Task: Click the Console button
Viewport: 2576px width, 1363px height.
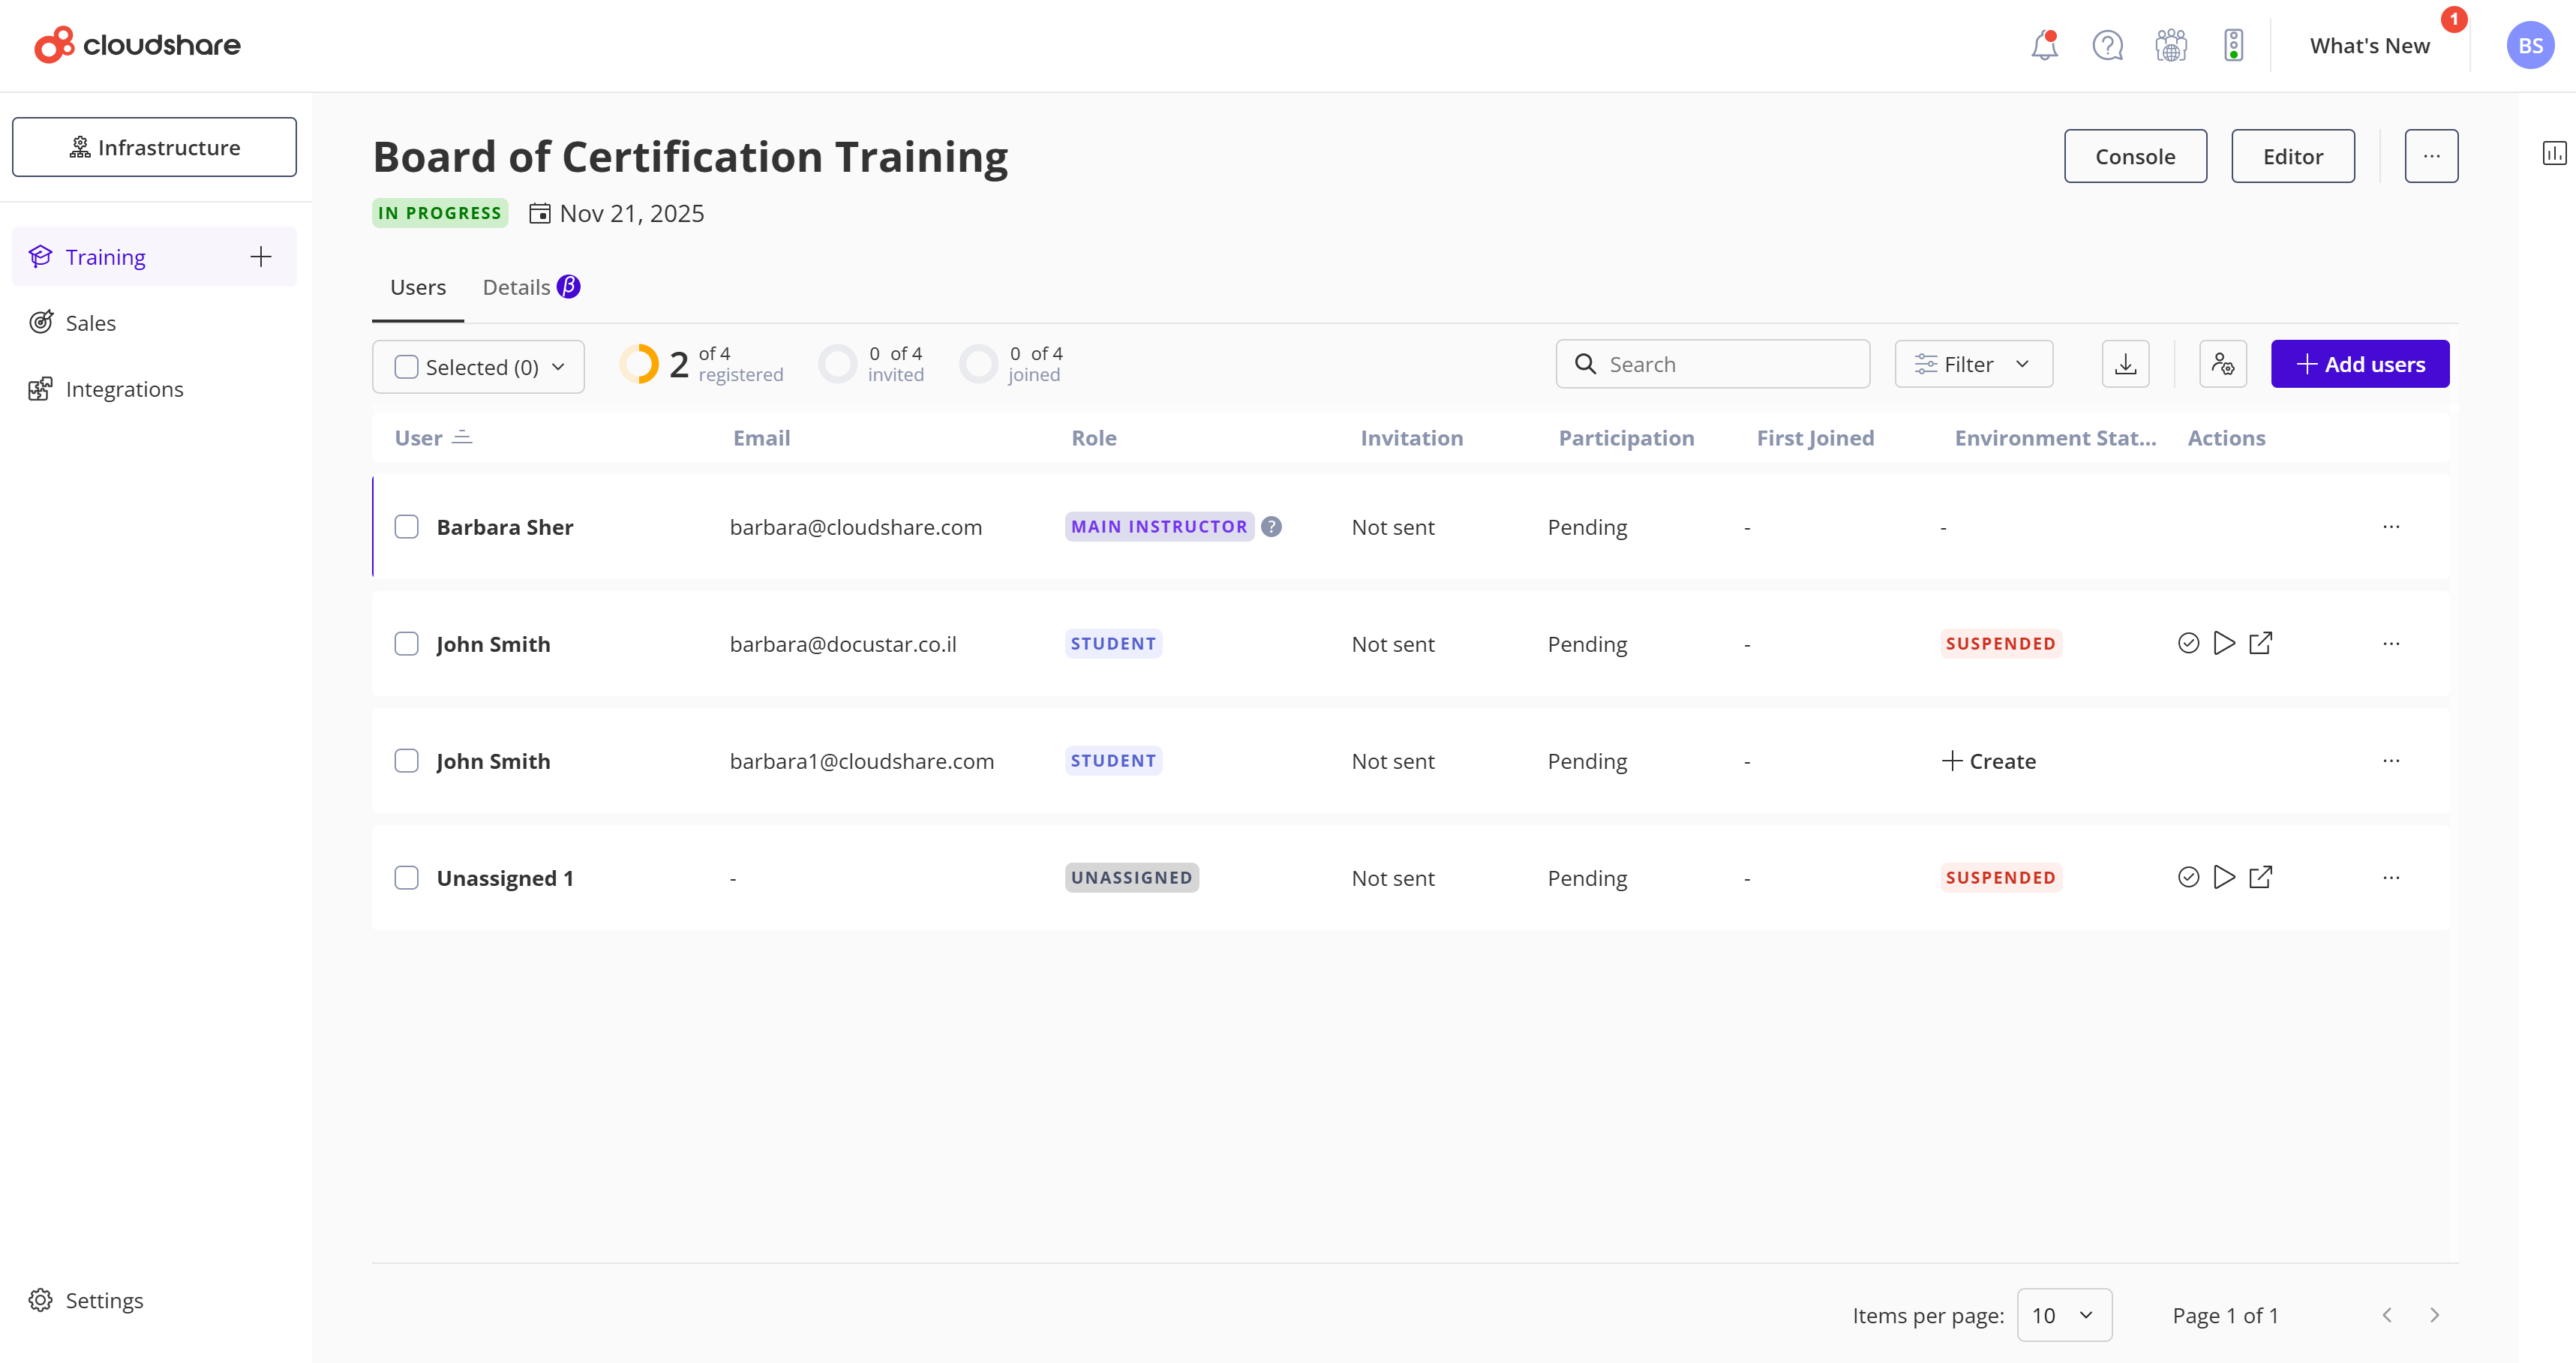Action: pos(2134,156)
